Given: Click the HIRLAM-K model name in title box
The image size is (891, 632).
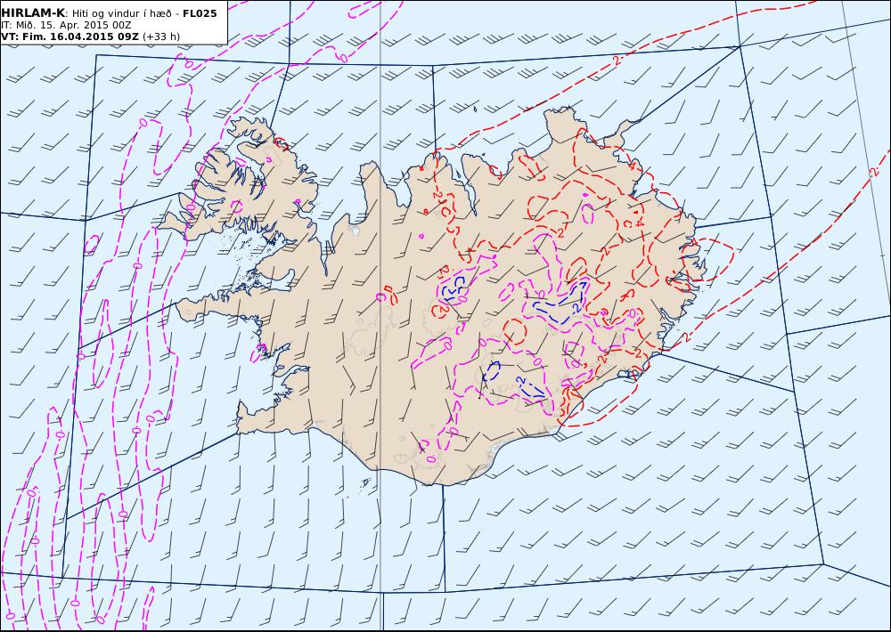Looking at the screenshot, I should (33, 12).
